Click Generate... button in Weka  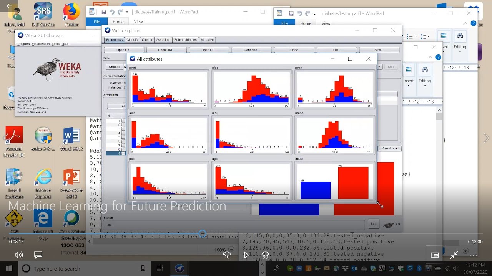[x=252, y=50]
